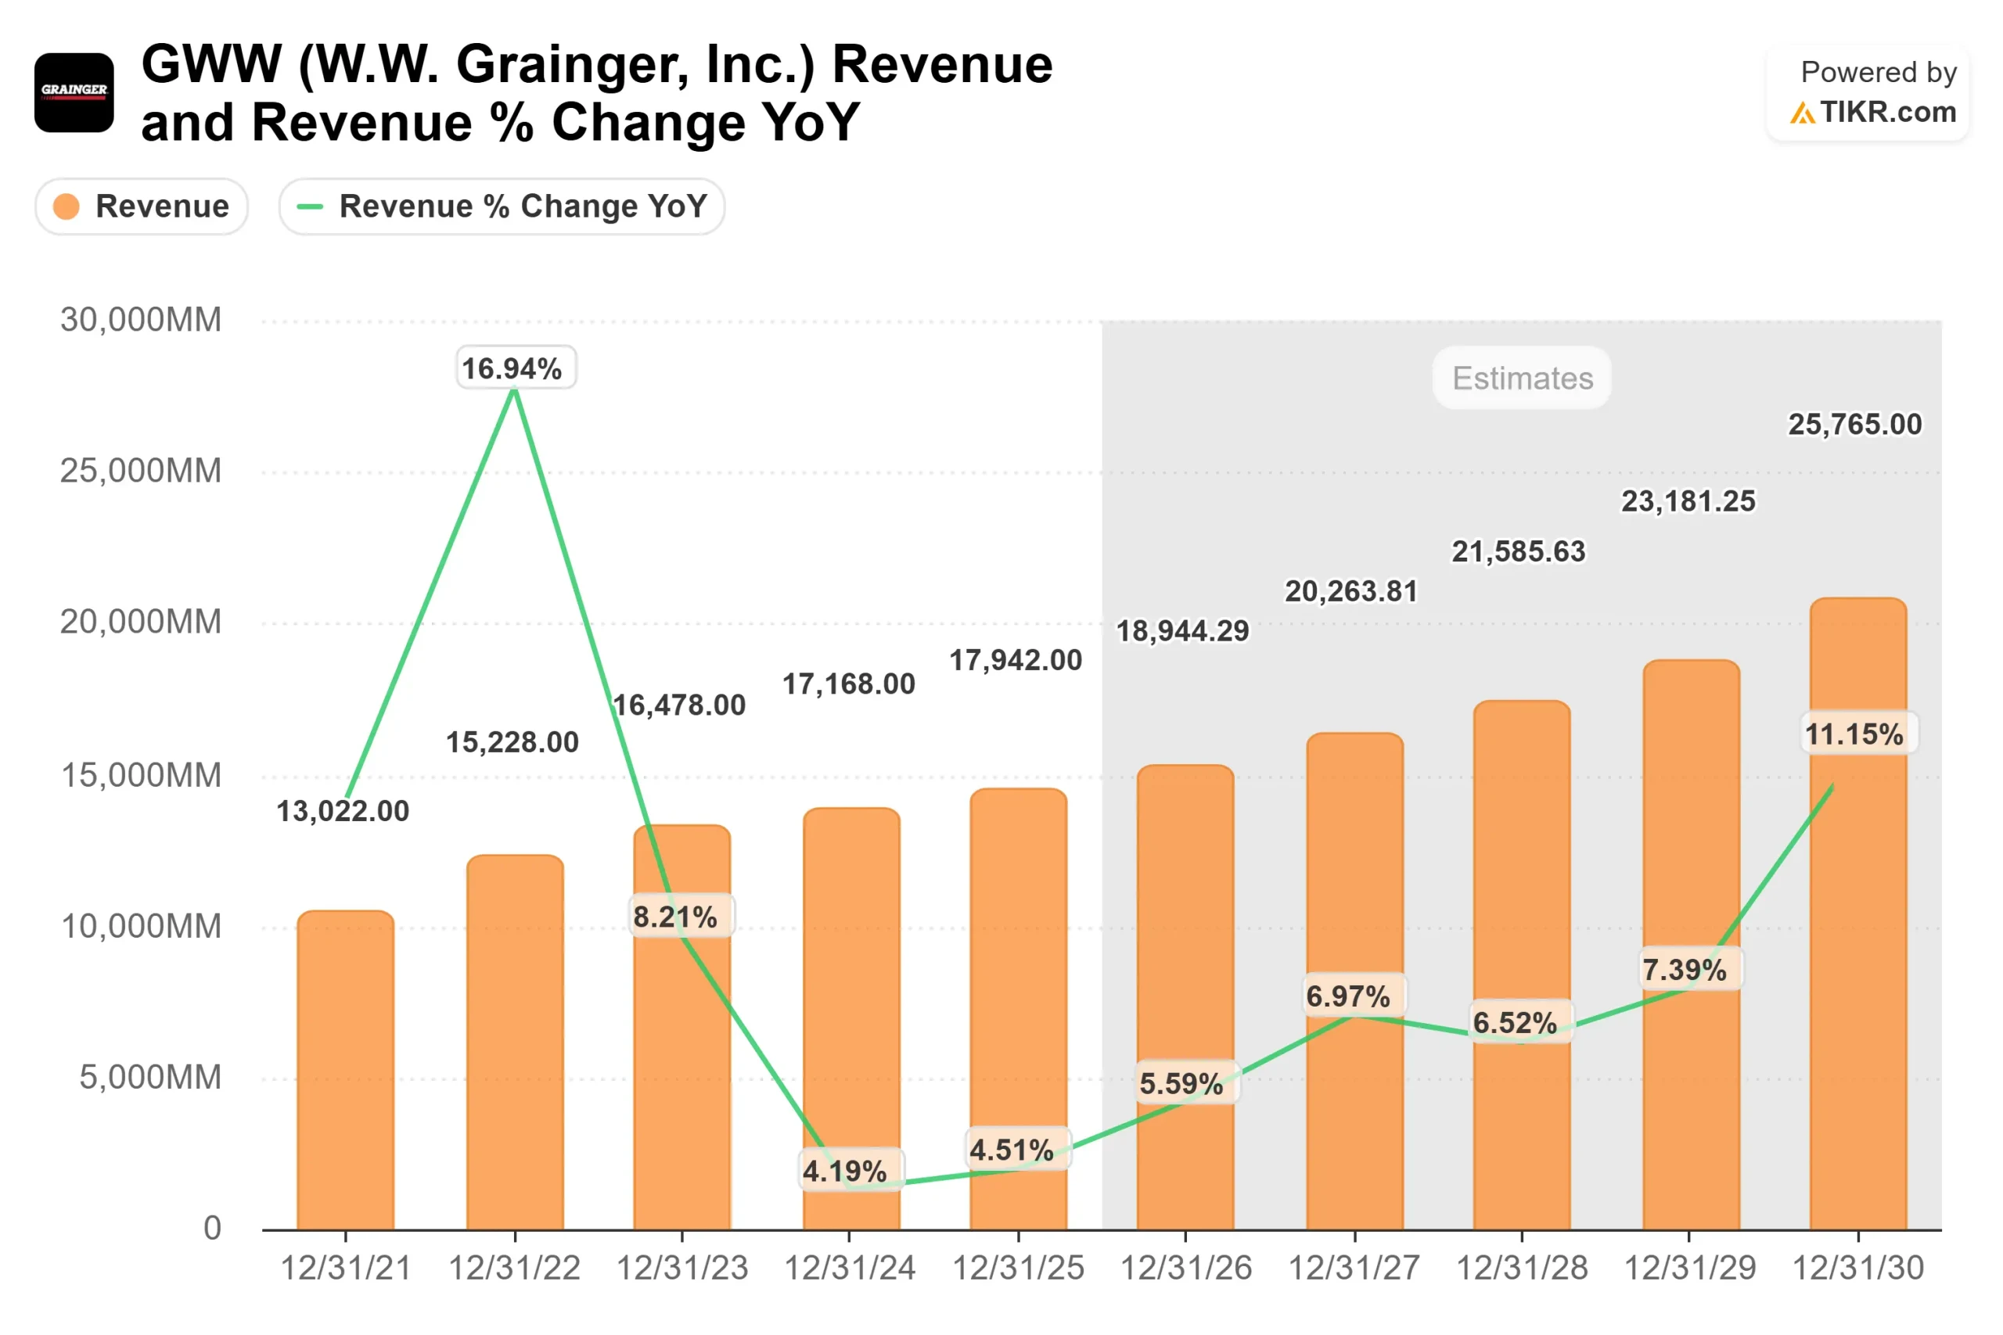Click the green line icon in legend

pos(312,207)
